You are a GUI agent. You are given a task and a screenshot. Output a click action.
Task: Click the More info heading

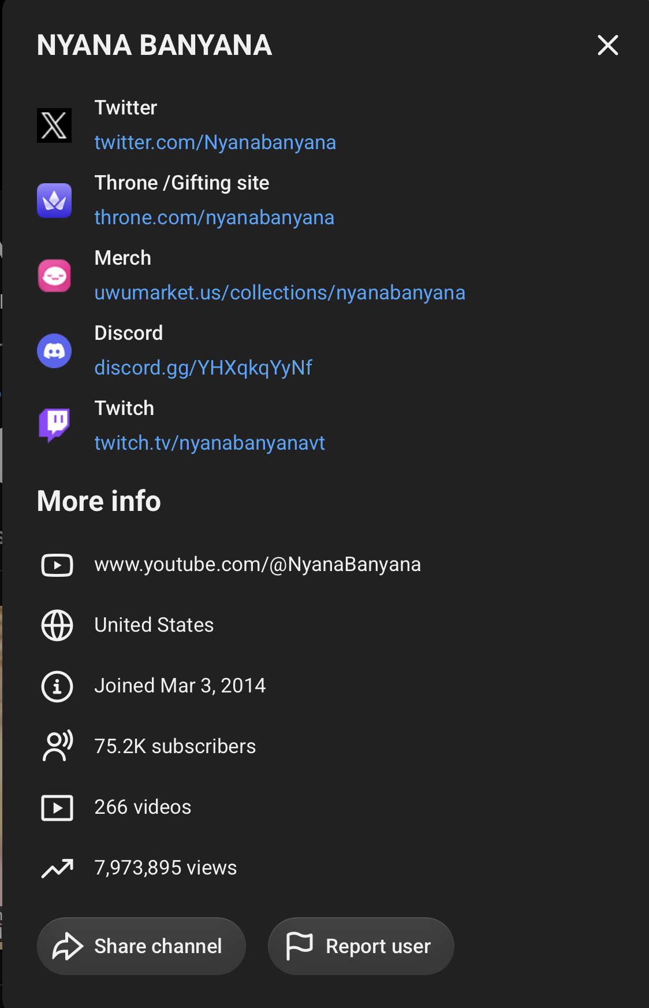click(99, 501)
